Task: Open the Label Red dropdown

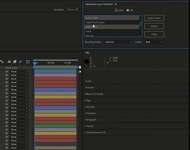Action: [154, 42]
